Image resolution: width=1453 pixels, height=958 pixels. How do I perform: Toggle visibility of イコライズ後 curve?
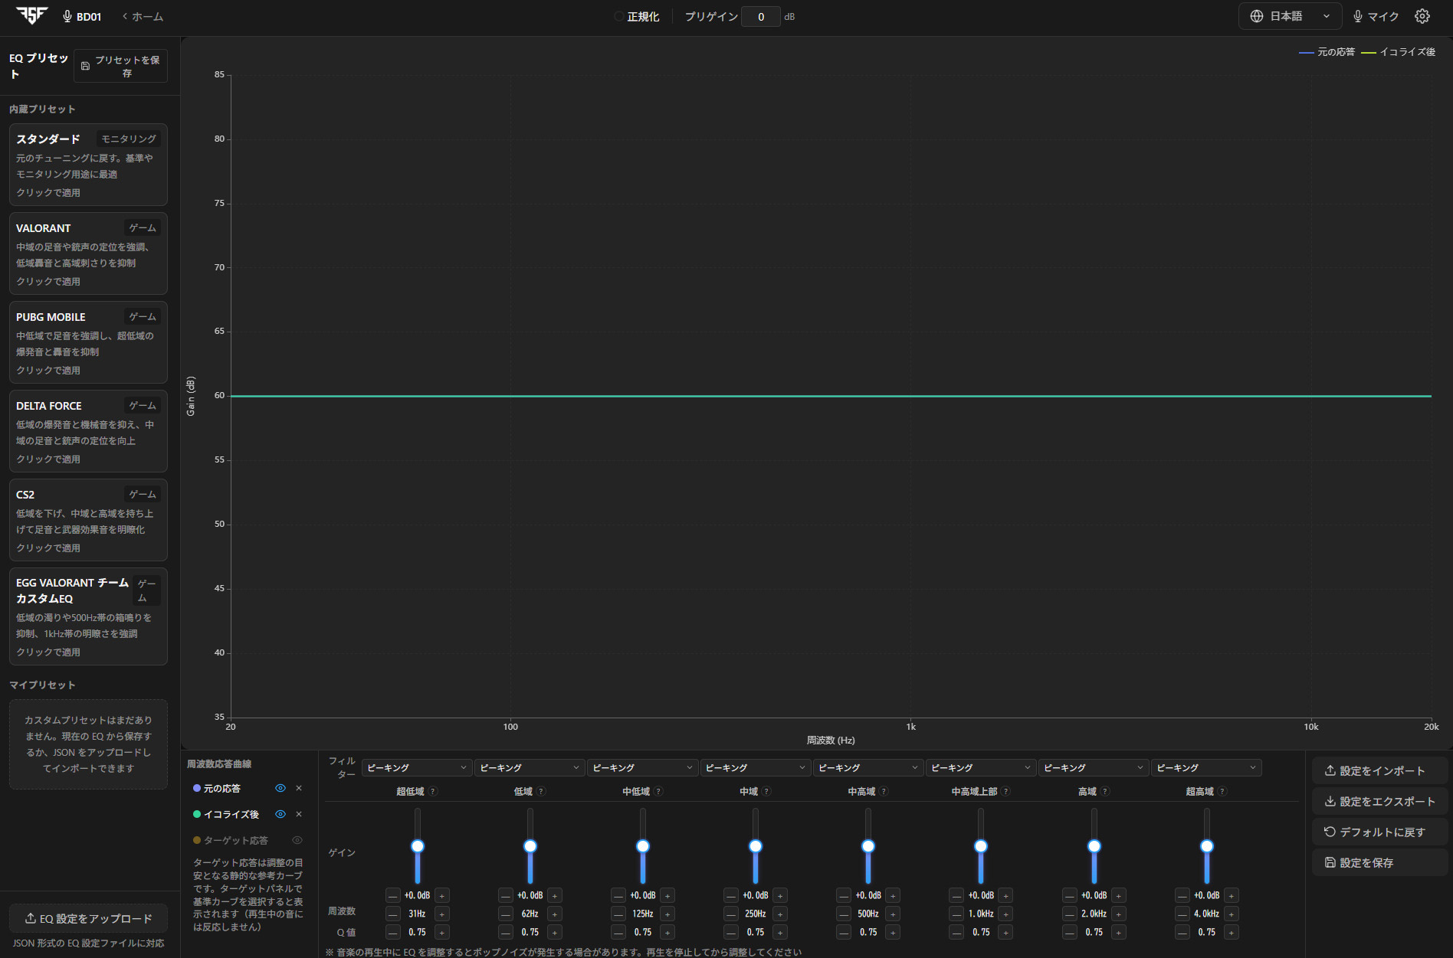280,814
